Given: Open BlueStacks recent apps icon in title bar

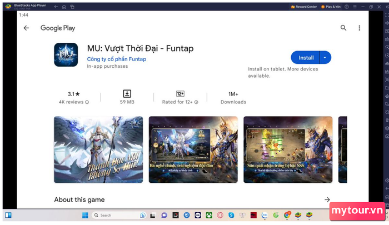Looking at the screenshot, I should pyautogui.click(x=72, y=7).
